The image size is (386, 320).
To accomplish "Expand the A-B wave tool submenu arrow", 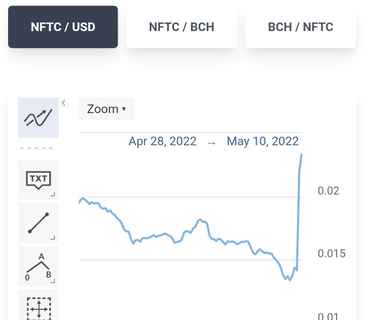I will pos(53,281).
